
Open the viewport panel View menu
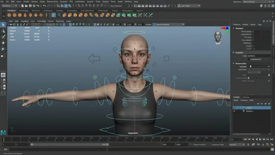pyautogui.click(x=11, y=21)
